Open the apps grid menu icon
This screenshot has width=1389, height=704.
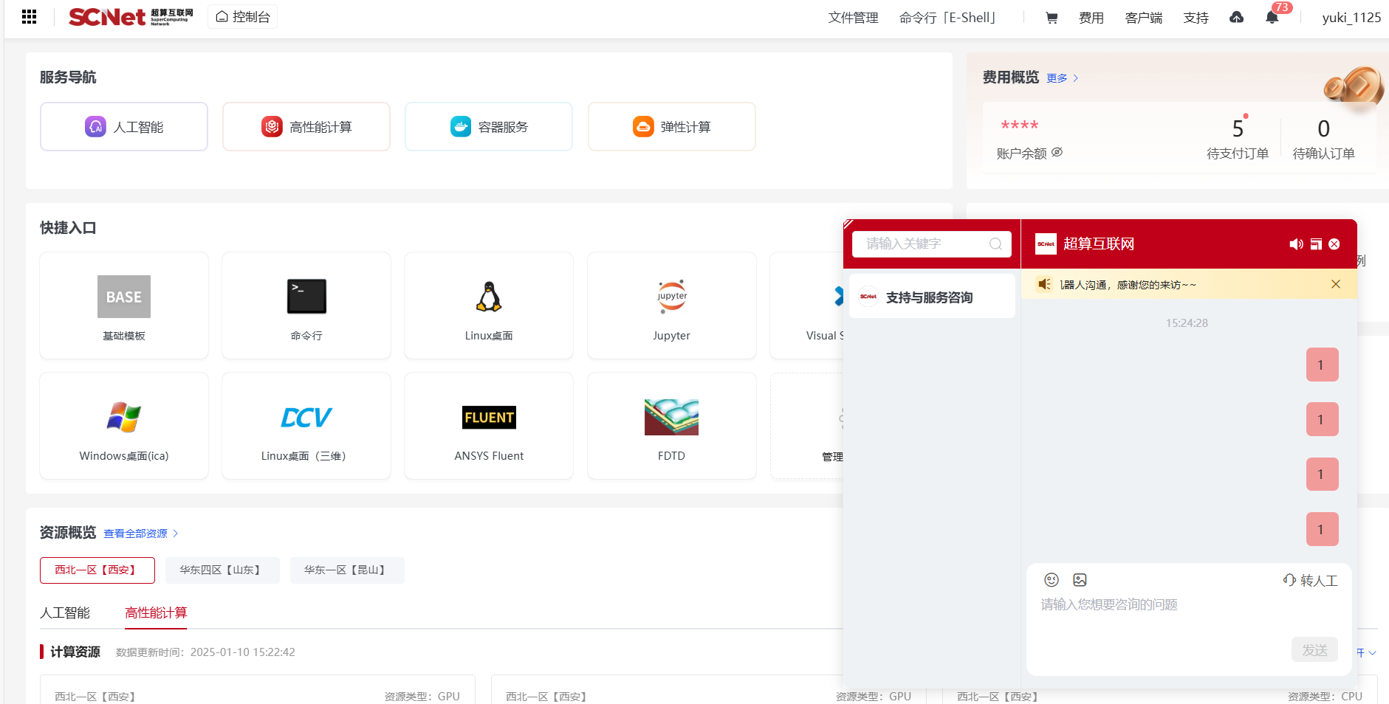click(x=30, y=17)
